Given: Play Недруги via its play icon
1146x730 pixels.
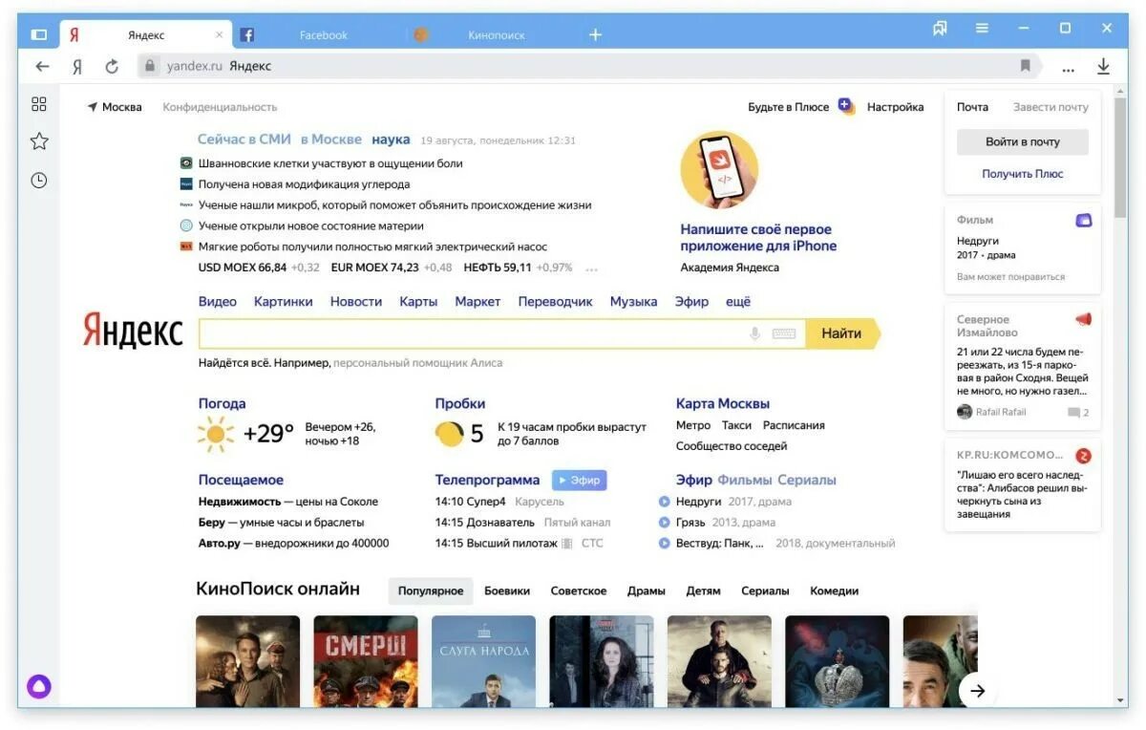Looking at the screenshot, I should coord(665,502).
